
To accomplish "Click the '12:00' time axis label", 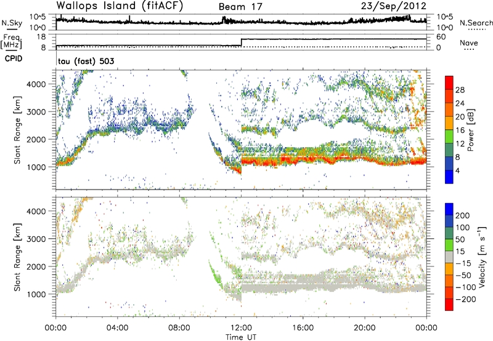I will click(241, 328).
